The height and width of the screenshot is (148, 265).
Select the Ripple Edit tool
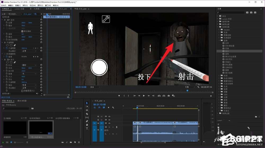[87, 110]
